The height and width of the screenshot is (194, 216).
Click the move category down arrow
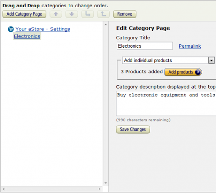coord(72,14)
